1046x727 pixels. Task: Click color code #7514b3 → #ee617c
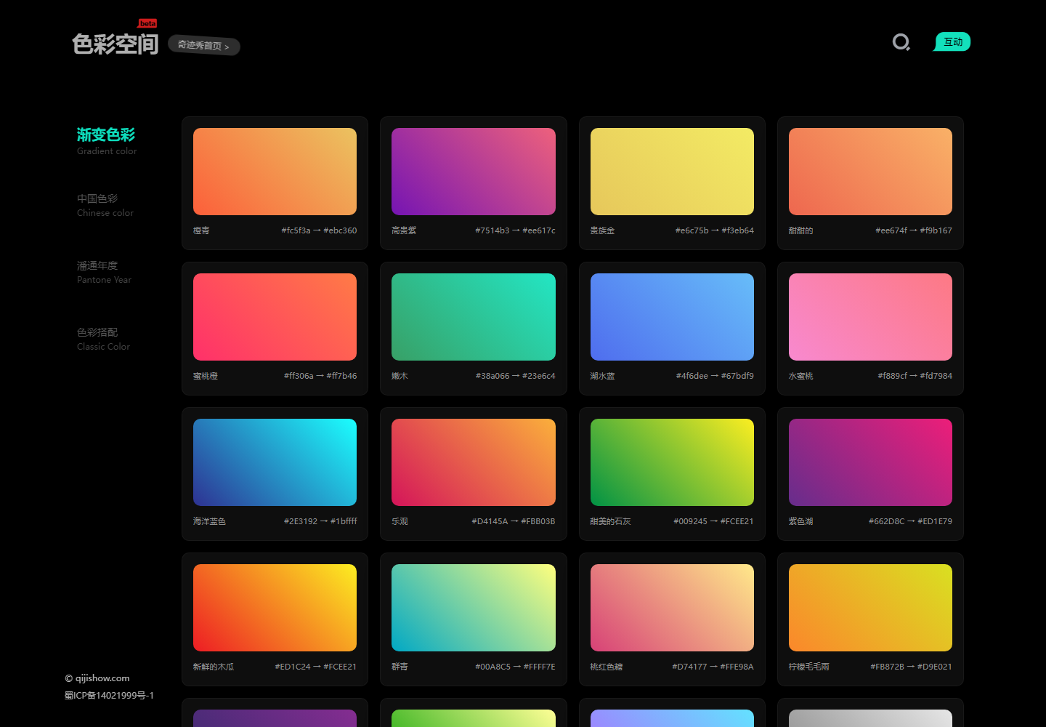coord(515,230)
